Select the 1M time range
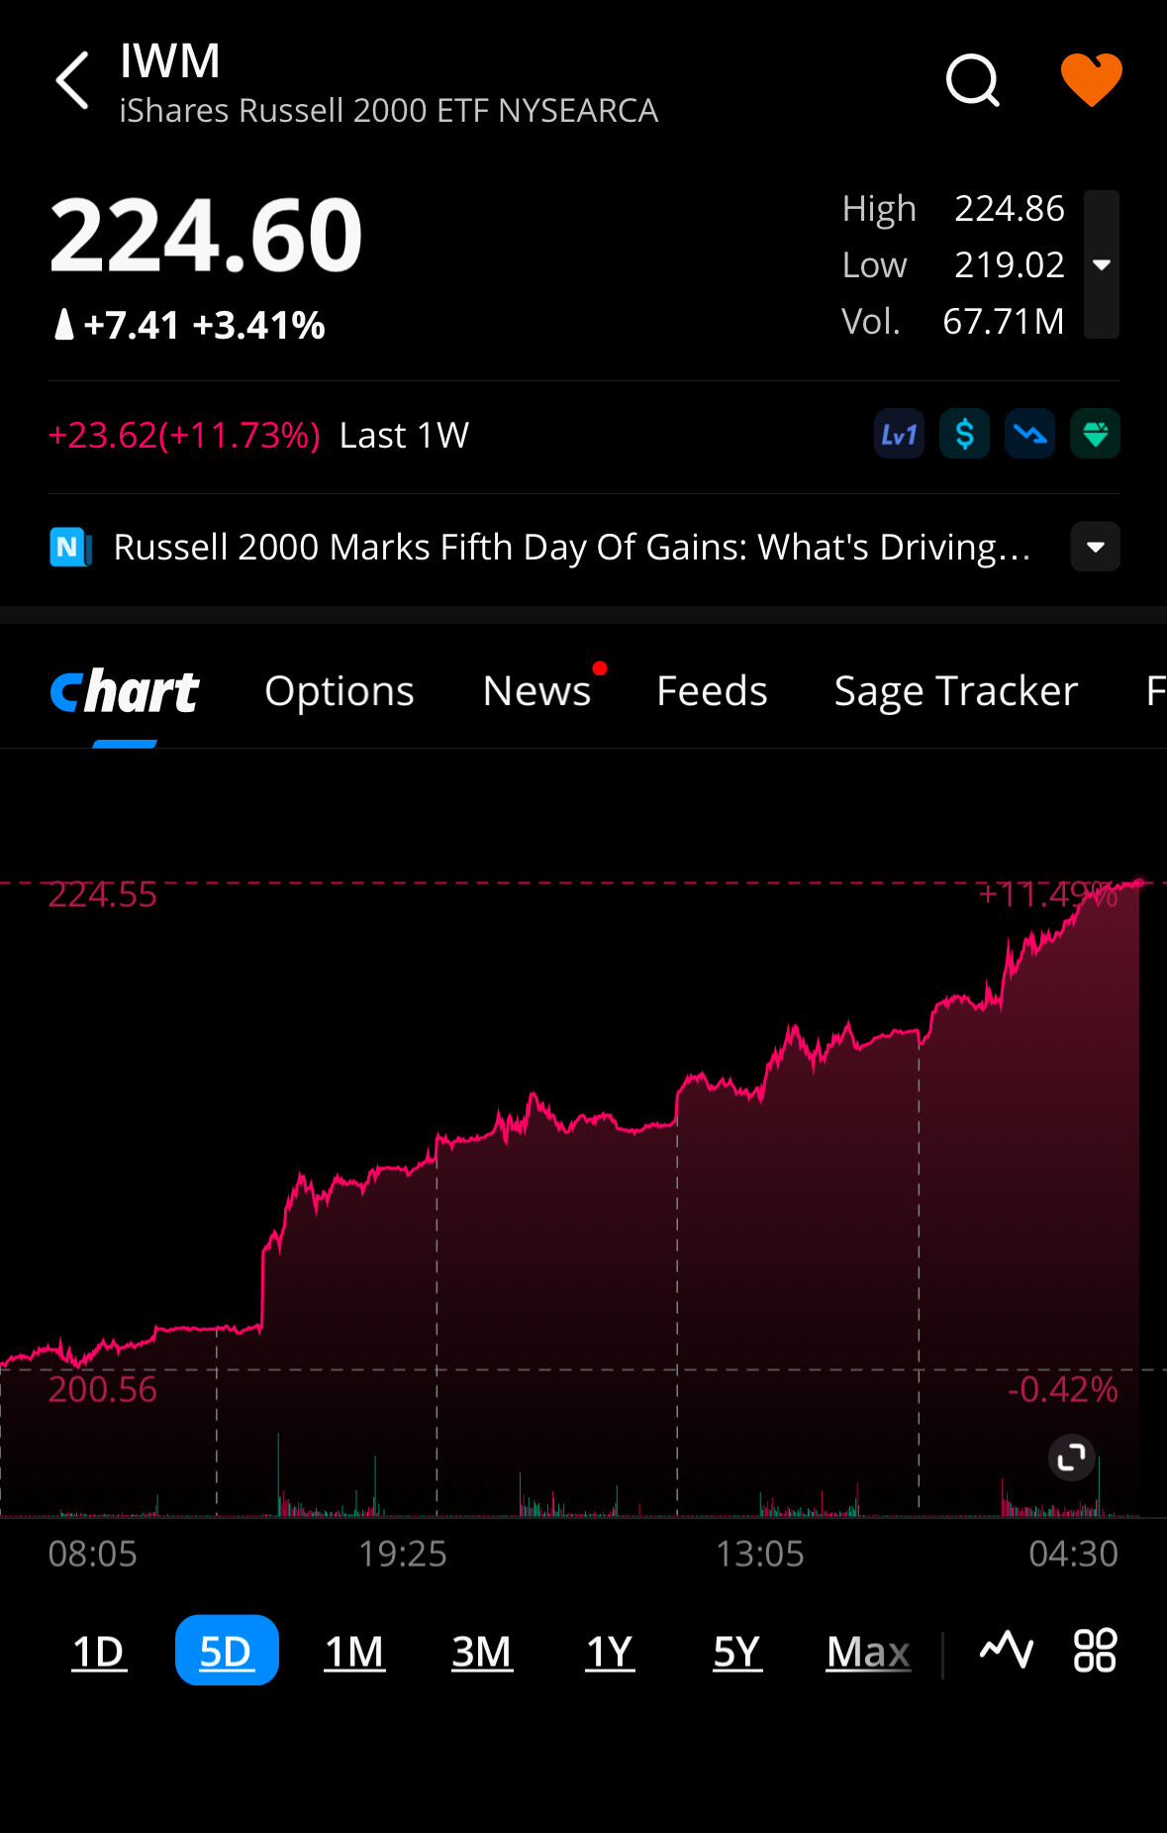1167x1833 pixels. pyautogui.click(x=354, y=1651)
